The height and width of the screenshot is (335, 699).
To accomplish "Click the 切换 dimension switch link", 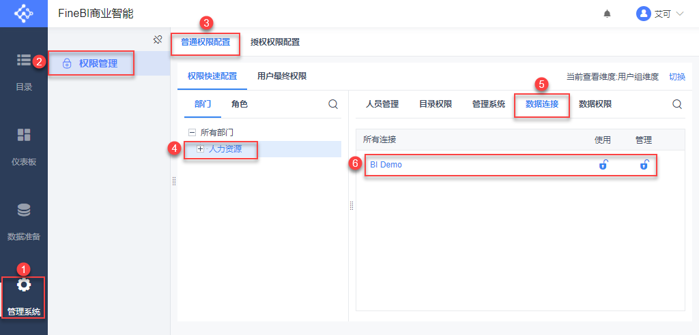I will pyautogui.click(x=676, y=77).
